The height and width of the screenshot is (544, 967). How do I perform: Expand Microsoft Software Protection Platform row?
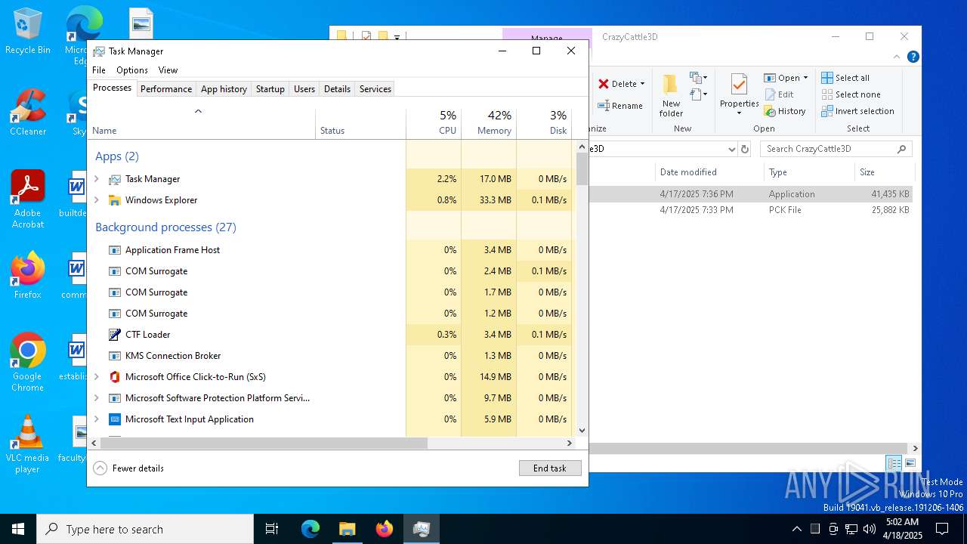[x=96, y=398]
